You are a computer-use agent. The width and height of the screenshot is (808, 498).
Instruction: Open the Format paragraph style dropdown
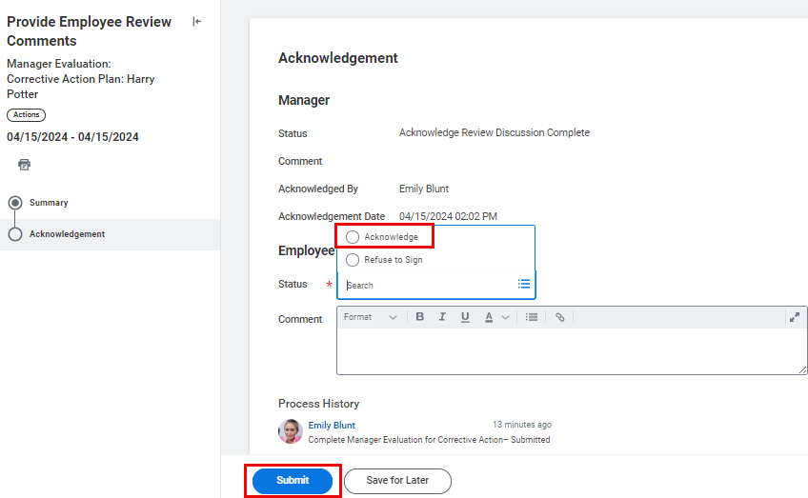tap(370, 317)
